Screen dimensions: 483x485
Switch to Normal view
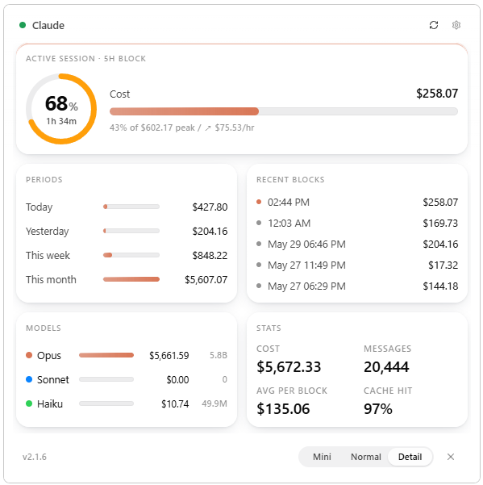pyautogui.click(x=366, y=457)
